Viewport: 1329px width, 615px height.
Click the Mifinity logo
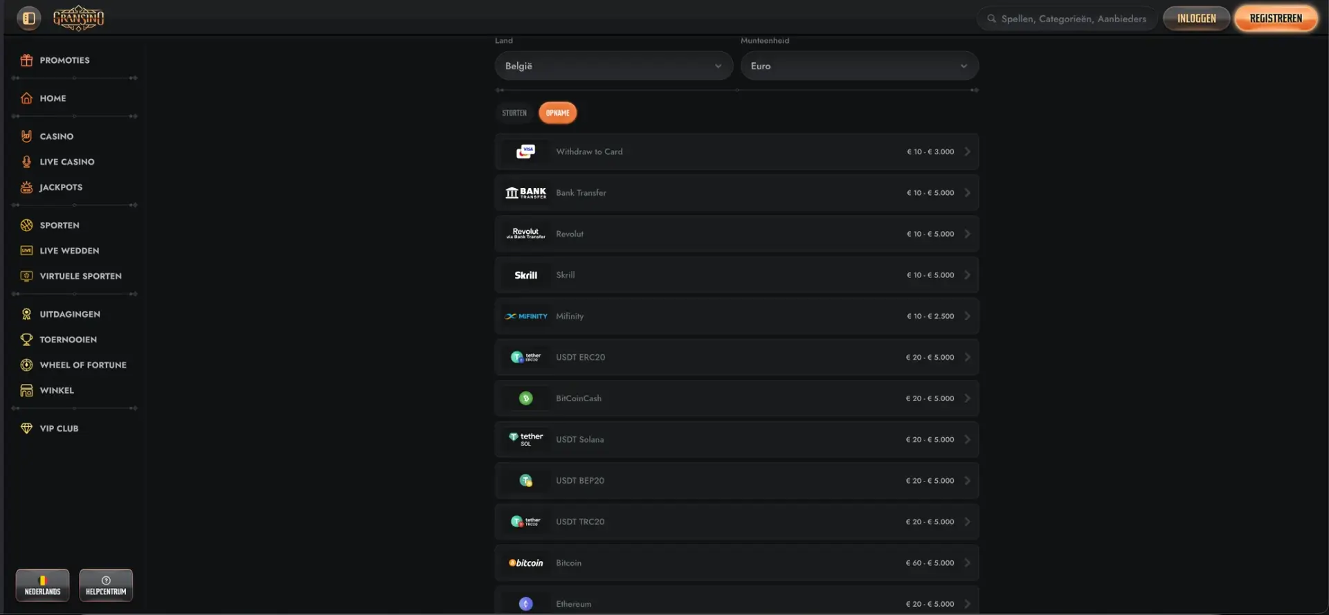tap(526, 316)
